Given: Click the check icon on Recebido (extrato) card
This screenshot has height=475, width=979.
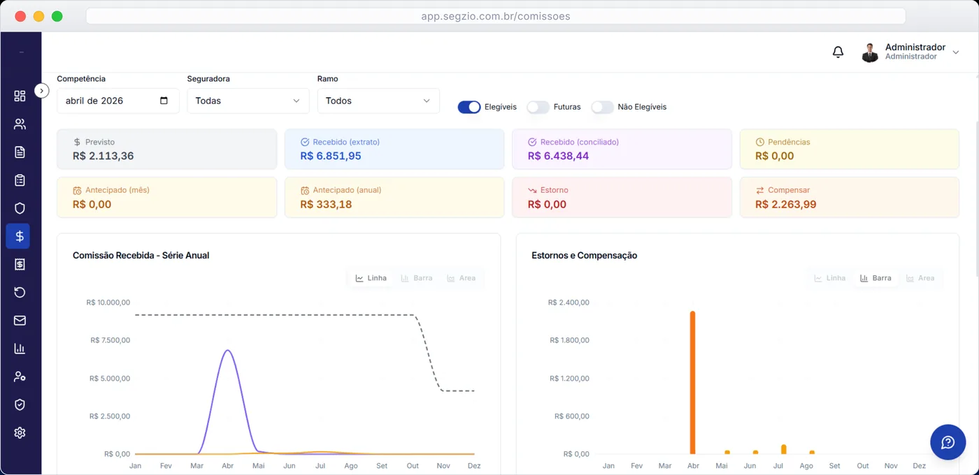Looking at the screenshot, I should click(304, 142).
